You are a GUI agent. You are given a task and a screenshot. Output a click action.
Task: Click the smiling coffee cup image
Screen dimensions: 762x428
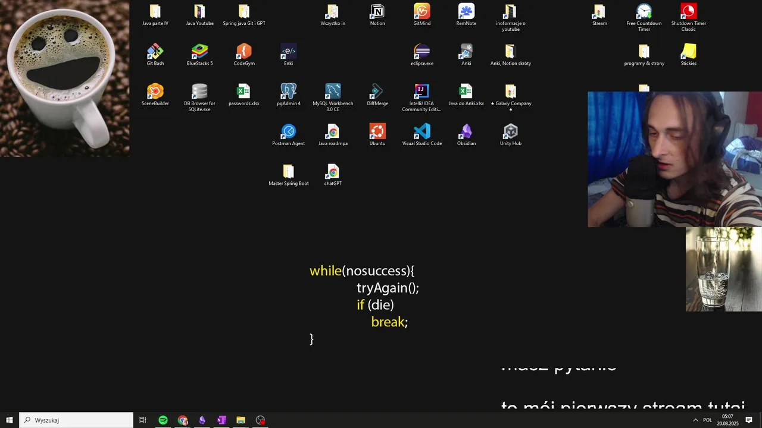64,78
